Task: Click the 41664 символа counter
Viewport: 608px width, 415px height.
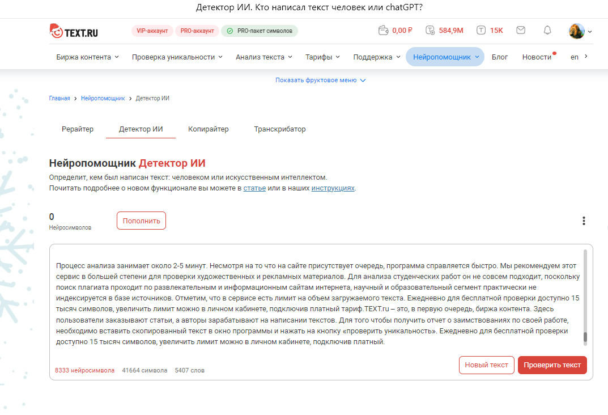Action: [144, 370]
